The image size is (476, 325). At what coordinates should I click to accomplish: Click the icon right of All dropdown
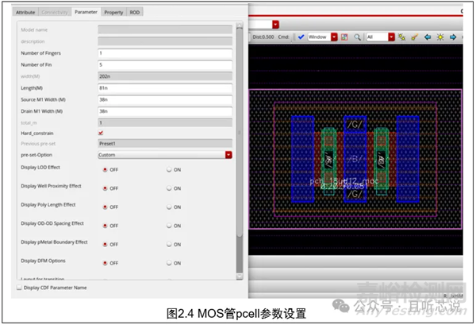pyautogui.click(x=402, y=37)
